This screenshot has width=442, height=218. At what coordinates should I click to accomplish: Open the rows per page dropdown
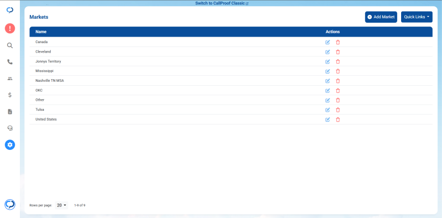61,205
